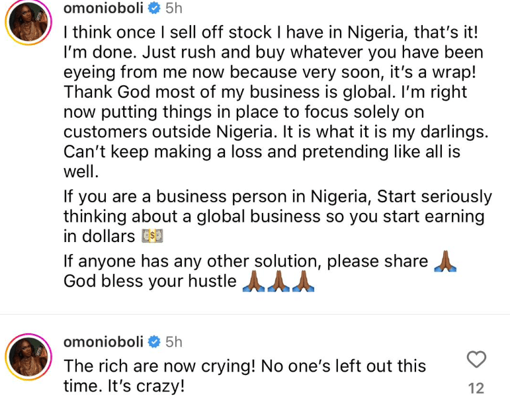Click the "If anyone has any other solution" line
Screen dimensions: 510x416
coord(245,261)
